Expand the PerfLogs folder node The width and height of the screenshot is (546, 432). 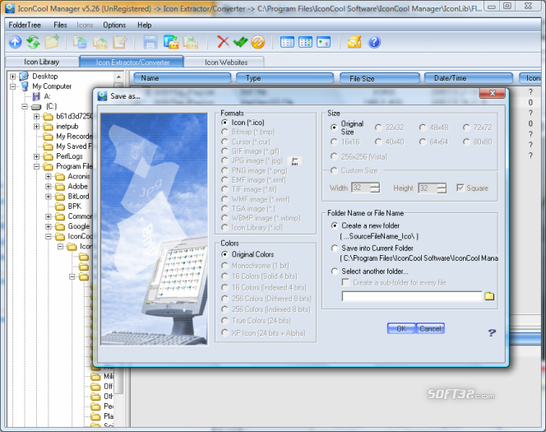pos(36,156)
